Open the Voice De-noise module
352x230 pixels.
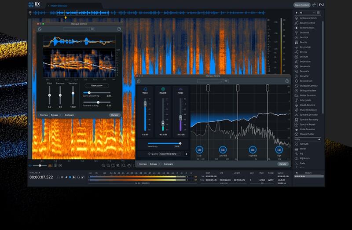(307, 129)
